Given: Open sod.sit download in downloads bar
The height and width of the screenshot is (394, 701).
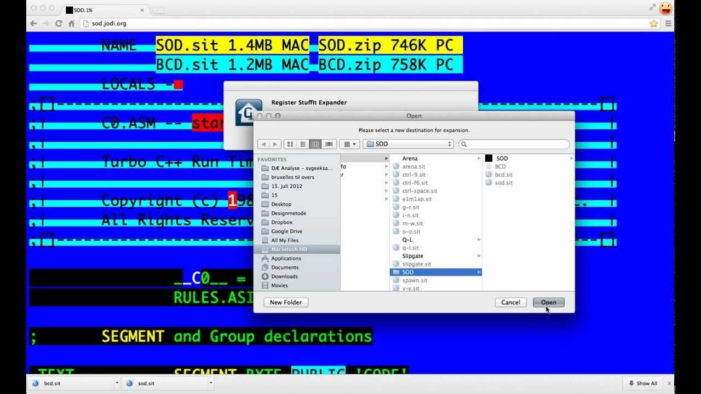Looking at the screenshot, I should [164, 383].
